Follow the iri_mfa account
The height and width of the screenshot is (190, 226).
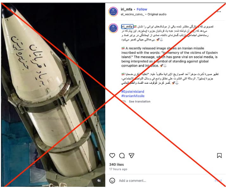[x=142, y=9]
